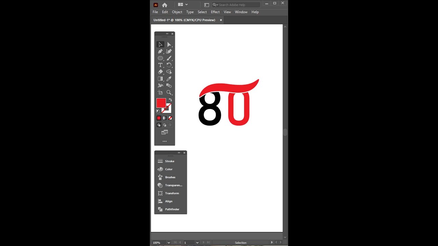438x246 pixels.
Task: Open status bar Selection options arrow
Action: pos(272,243)
